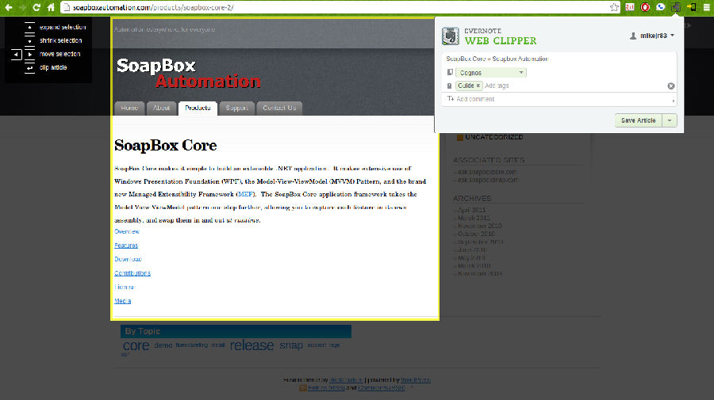Viewport: 714px width, 400px height.
Task: Save the clip with Save Article
Action: point(638,120)
